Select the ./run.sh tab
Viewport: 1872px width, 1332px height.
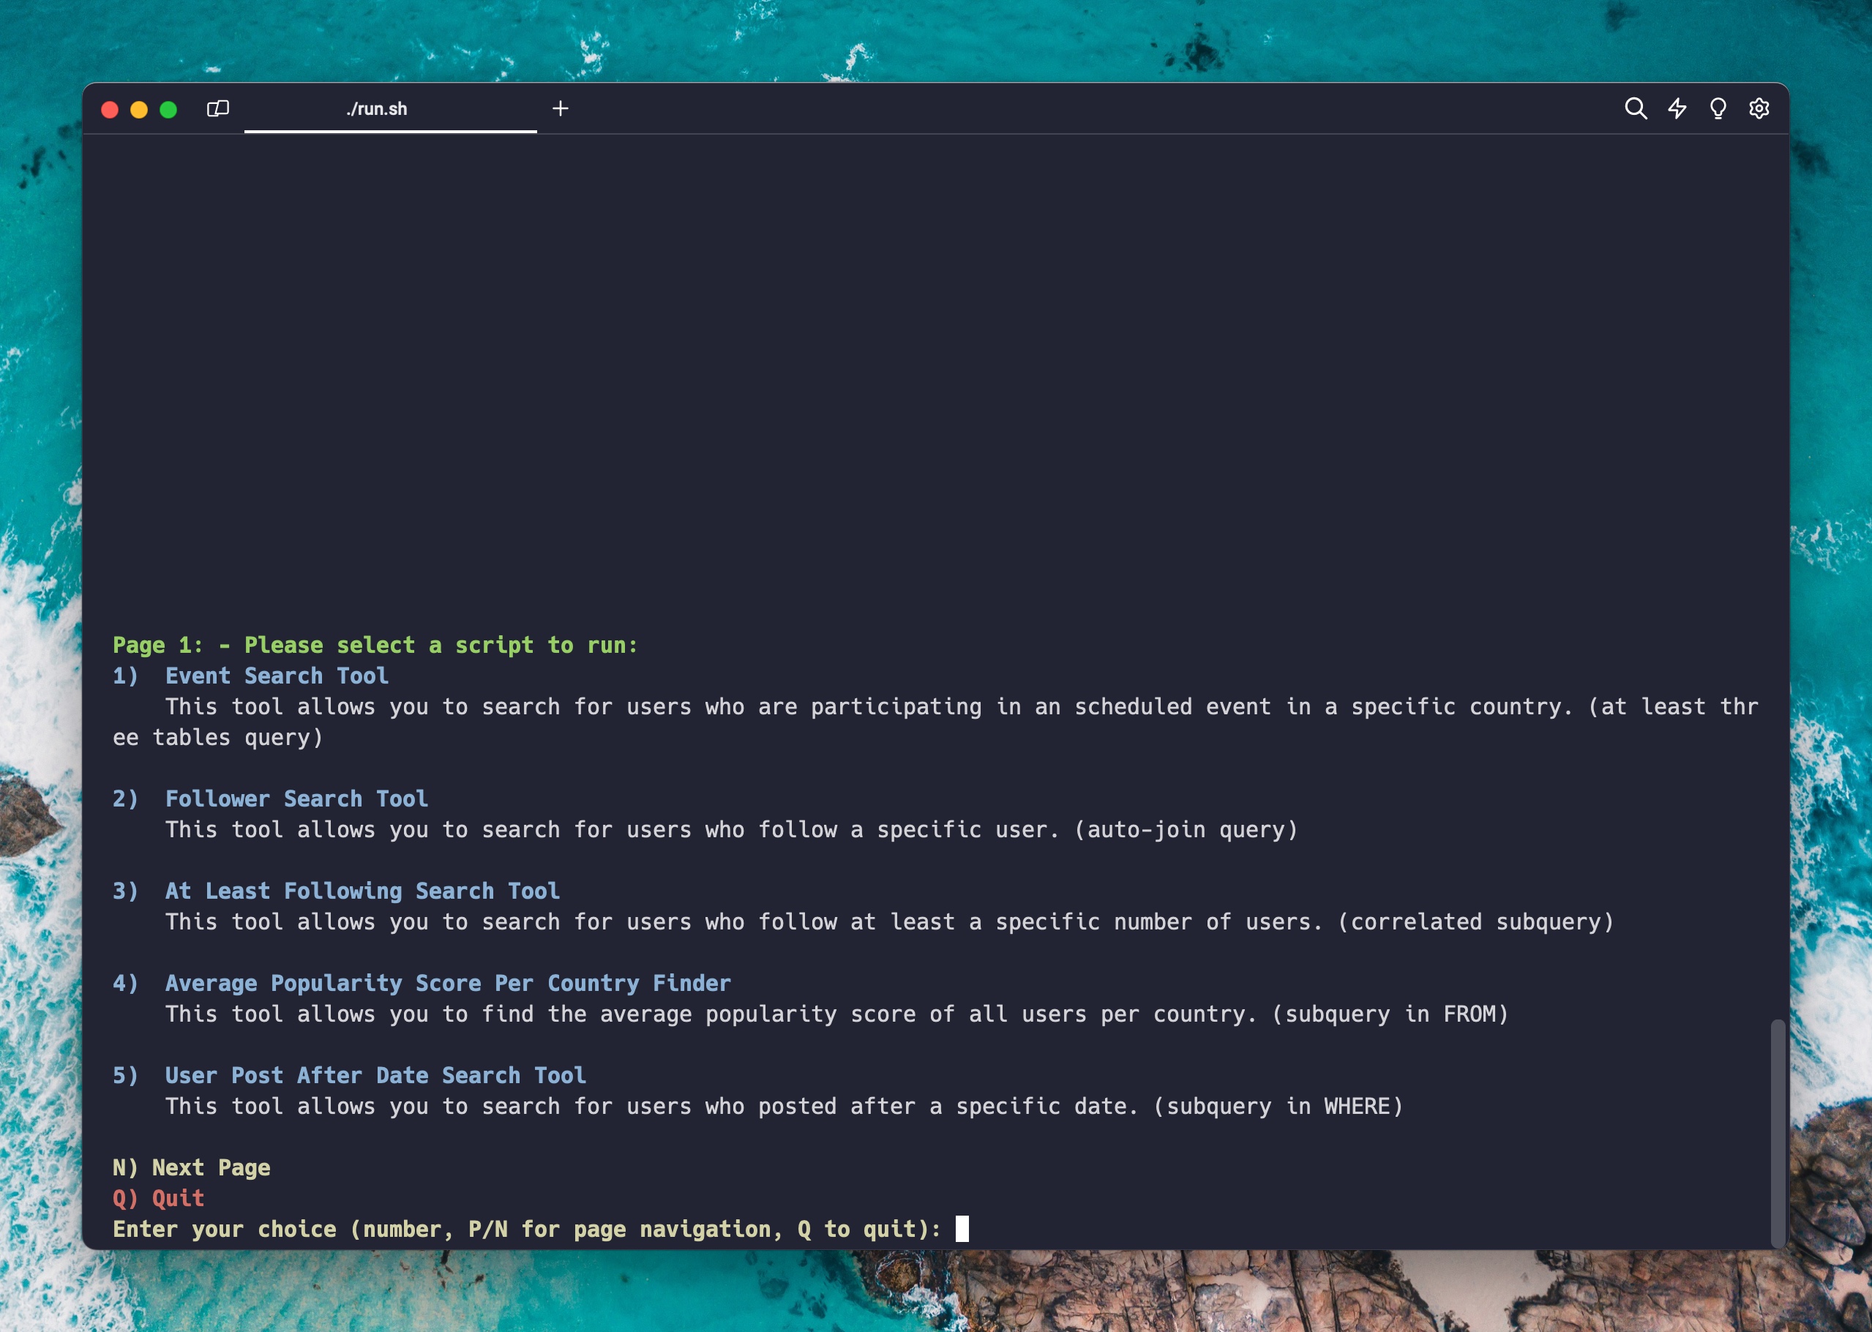376,109
